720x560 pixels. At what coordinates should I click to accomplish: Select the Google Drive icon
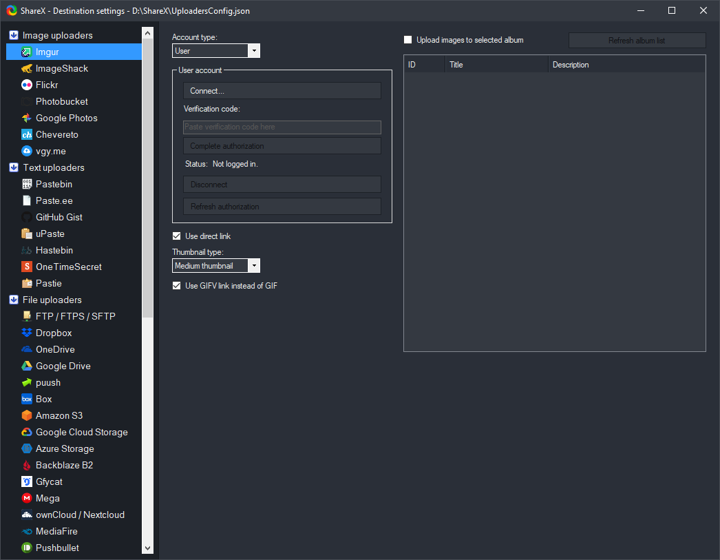[27, 366]
